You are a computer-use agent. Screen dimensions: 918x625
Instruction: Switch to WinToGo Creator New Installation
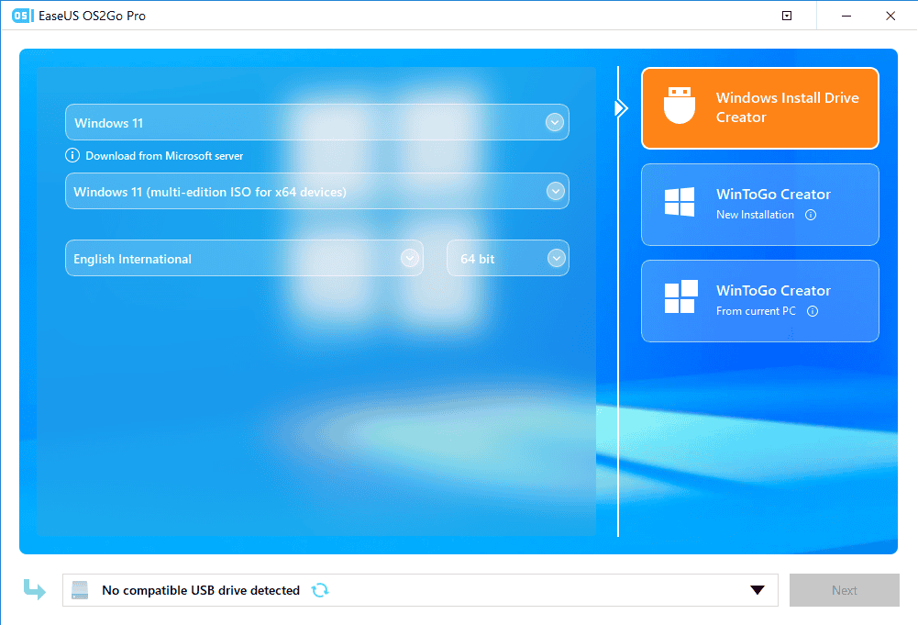click(760, 205)
